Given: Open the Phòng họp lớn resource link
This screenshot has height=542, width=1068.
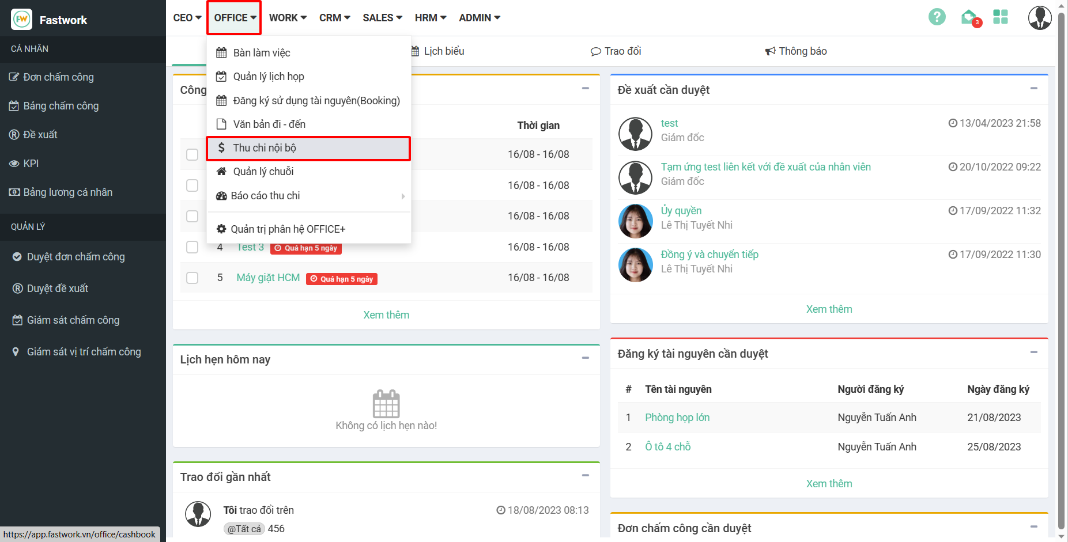Looking at the screenshot, I should 677,418.
